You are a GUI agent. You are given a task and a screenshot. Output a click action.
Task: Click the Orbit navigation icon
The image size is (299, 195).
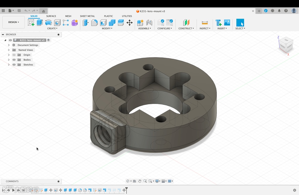[128, 181]
